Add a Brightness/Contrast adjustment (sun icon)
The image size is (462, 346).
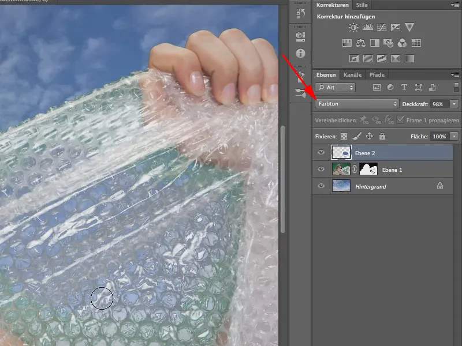(353, 27)
